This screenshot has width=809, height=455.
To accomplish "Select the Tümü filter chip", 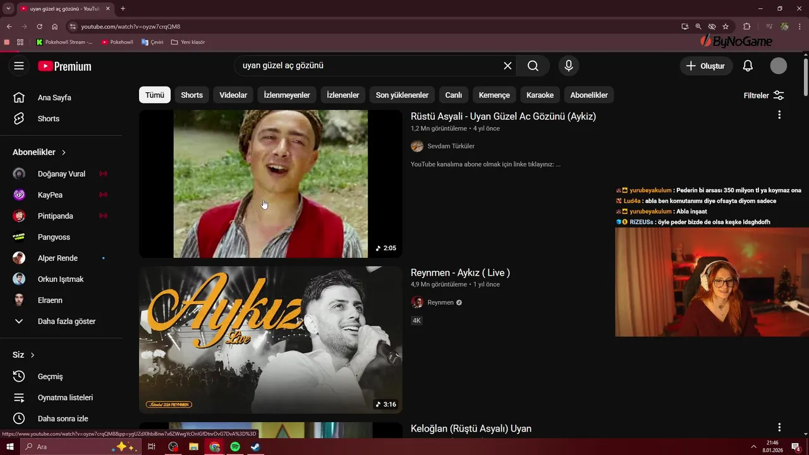I will tap(155, 95).
